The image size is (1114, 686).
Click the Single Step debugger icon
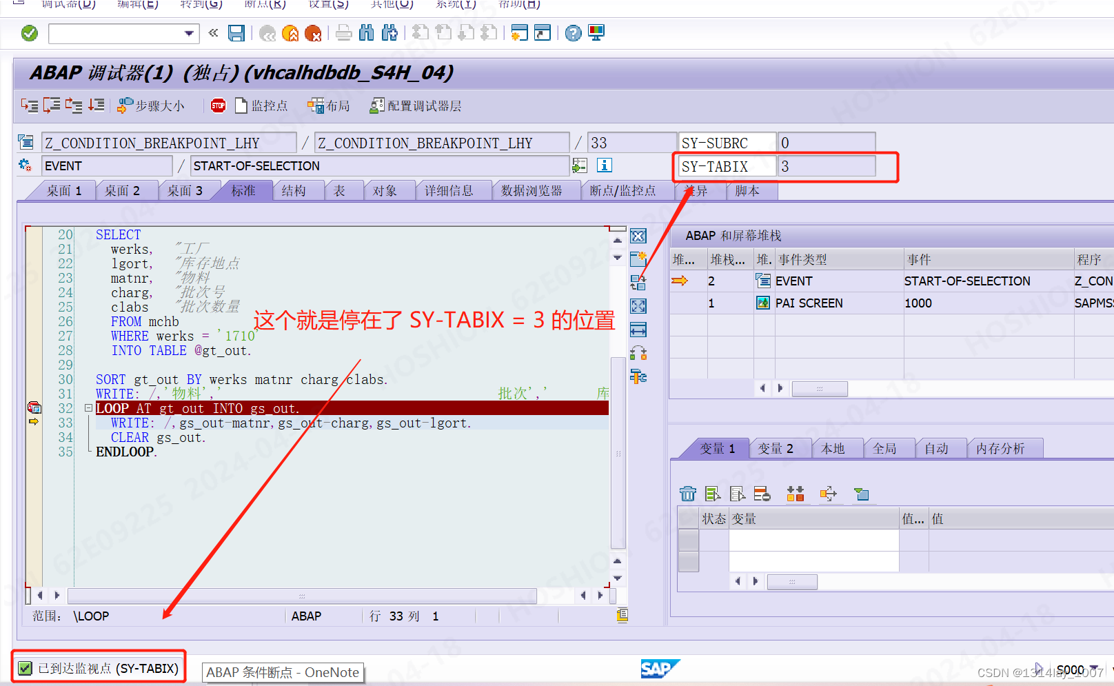[x=30, y=105]
